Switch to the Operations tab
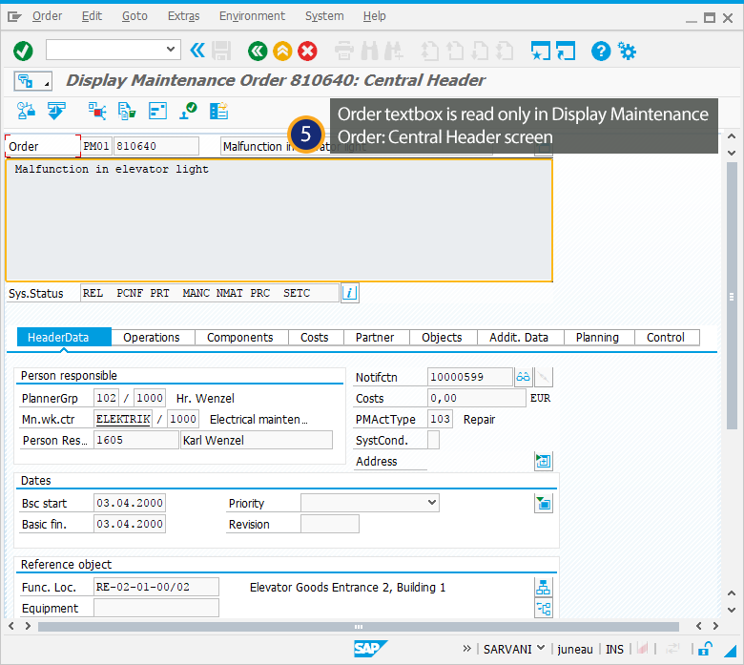Screen dimensions: 744x665 coord(152,338)
